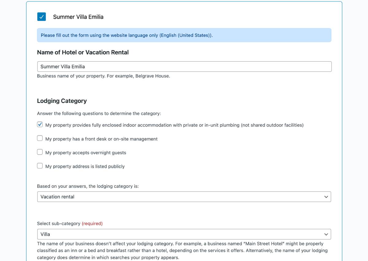Click the blue website language notice banner
Image resolution: width=368 pixels, height=261 pixels.
pyautogui.click(x=184, y=35)
